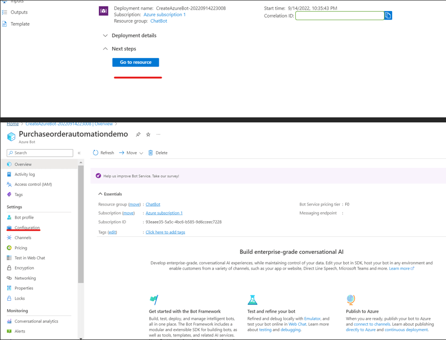The image size is (446, 340).
Task: Mark Purchaseorderautomationdemo as favorite with star
Action: coord(148,134)
